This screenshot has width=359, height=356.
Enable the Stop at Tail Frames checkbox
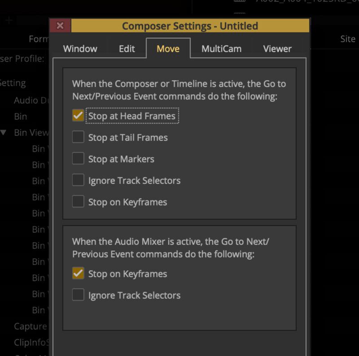click(x=78, y=138)
